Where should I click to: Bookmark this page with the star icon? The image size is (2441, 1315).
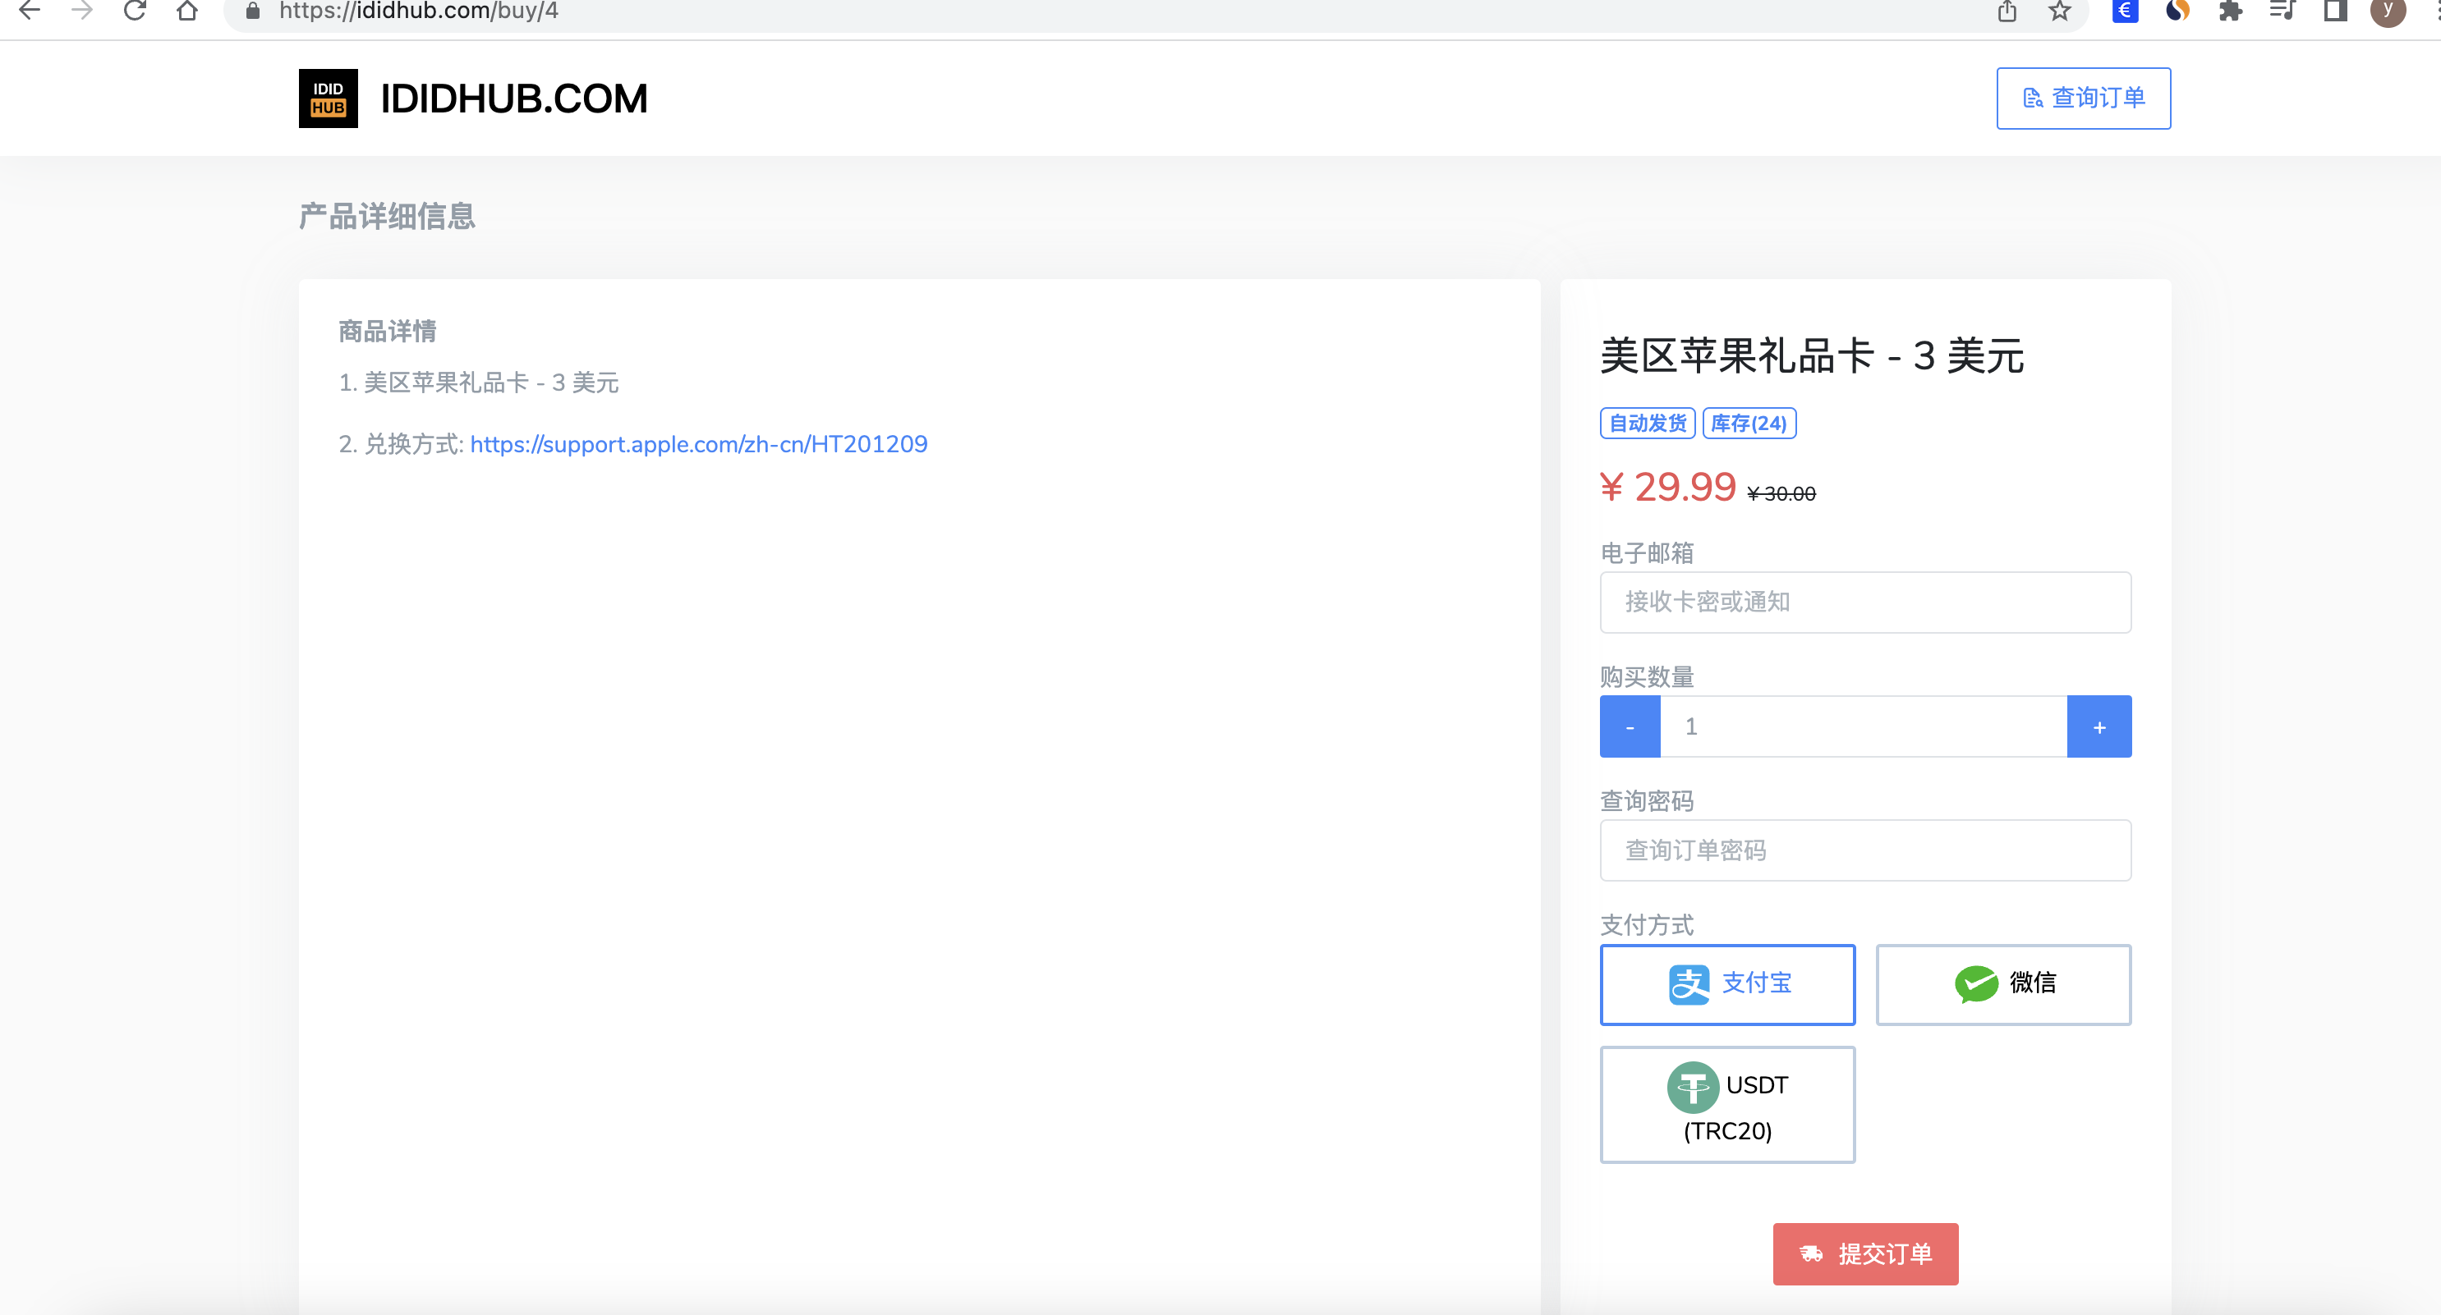point(2059,11)
